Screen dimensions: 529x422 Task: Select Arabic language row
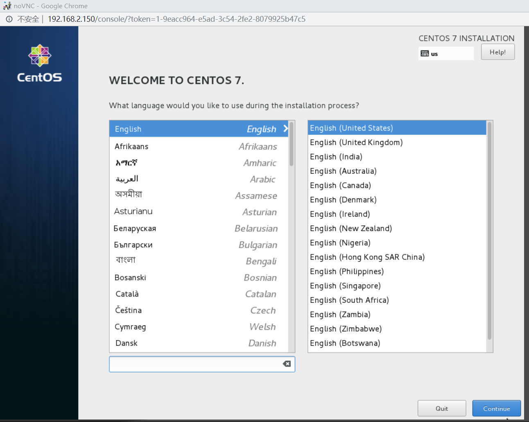point(199,179)
